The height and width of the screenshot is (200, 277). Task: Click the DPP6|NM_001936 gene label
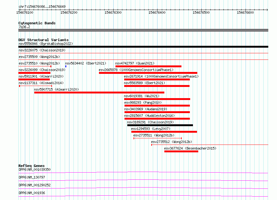32,193
